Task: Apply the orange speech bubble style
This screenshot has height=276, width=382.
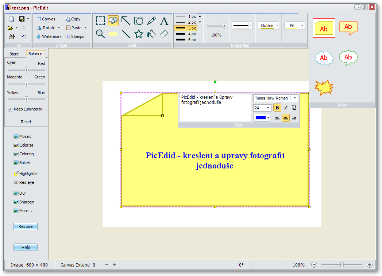Action: (x=348, y=28)
